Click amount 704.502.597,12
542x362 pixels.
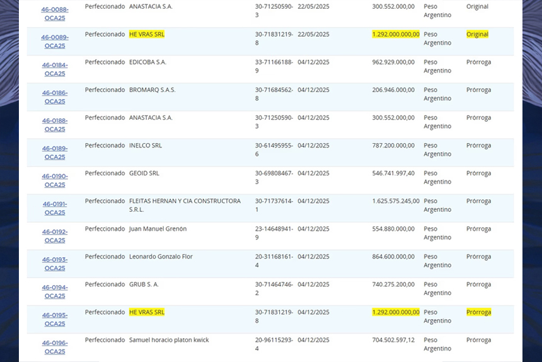pyautogui.click(x=393, y=340)
